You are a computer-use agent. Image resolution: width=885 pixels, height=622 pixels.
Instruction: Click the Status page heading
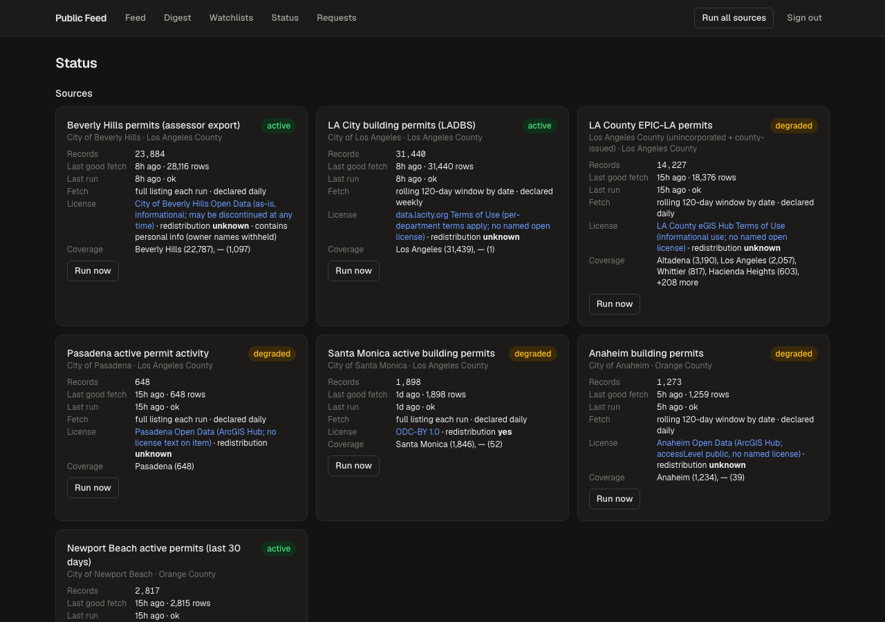click(x=76, y=63)
